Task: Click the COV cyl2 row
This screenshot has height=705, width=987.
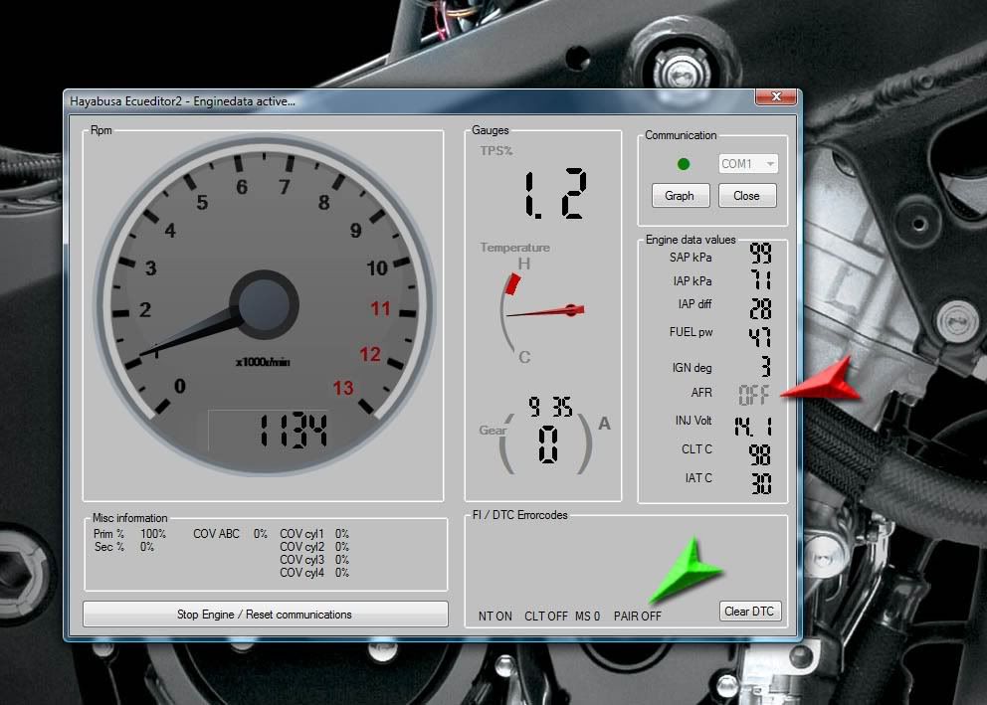Action: 314,547
